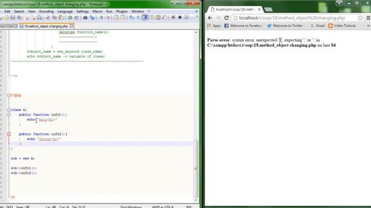This screenshot has height=208, width=371.
Task: Expand the Notepad++ toolbar overflow chevron
Action: (197, 17)
